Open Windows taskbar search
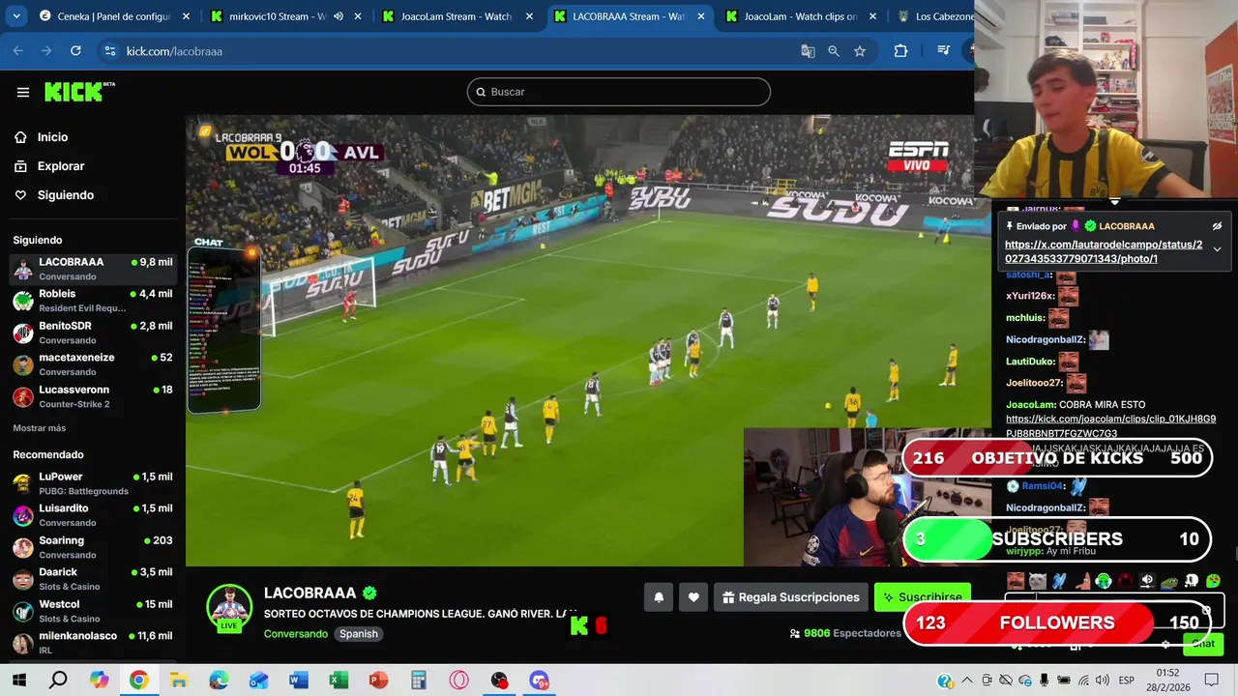1238x696 pixels. click(58, 681)
